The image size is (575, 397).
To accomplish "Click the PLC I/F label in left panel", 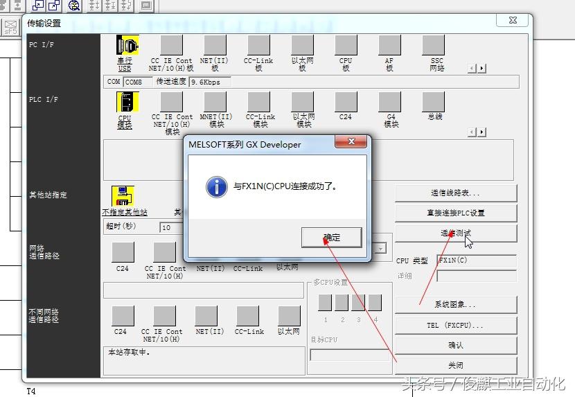I will (x=44, y=100).
